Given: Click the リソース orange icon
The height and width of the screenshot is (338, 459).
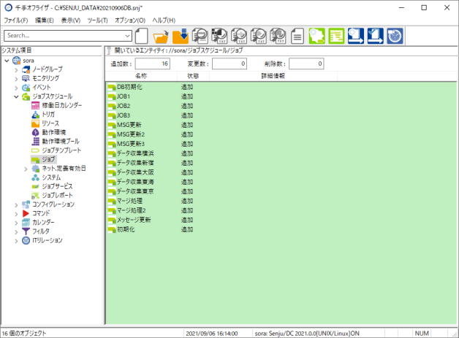Looking at the screenshot, I should [35, 123].
